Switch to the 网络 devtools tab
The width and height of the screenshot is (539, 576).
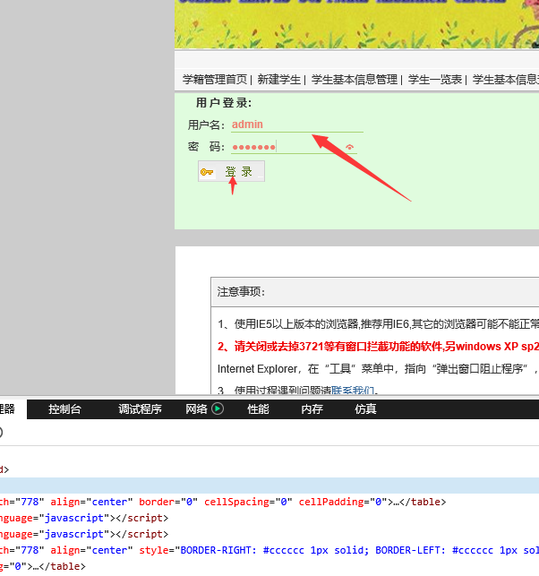tap(196, 409)
